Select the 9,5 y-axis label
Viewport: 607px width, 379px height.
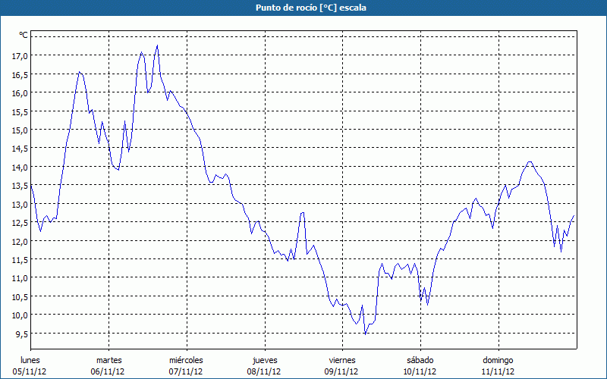pyautogui.click(x=20, y=334)
